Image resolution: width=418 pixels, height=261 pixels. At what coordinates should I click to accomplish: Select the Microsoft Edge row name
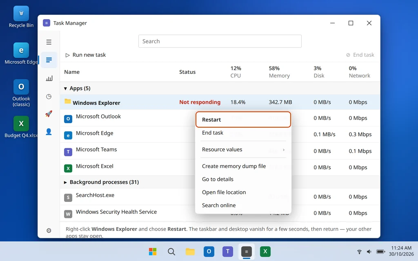pos(94,133)
